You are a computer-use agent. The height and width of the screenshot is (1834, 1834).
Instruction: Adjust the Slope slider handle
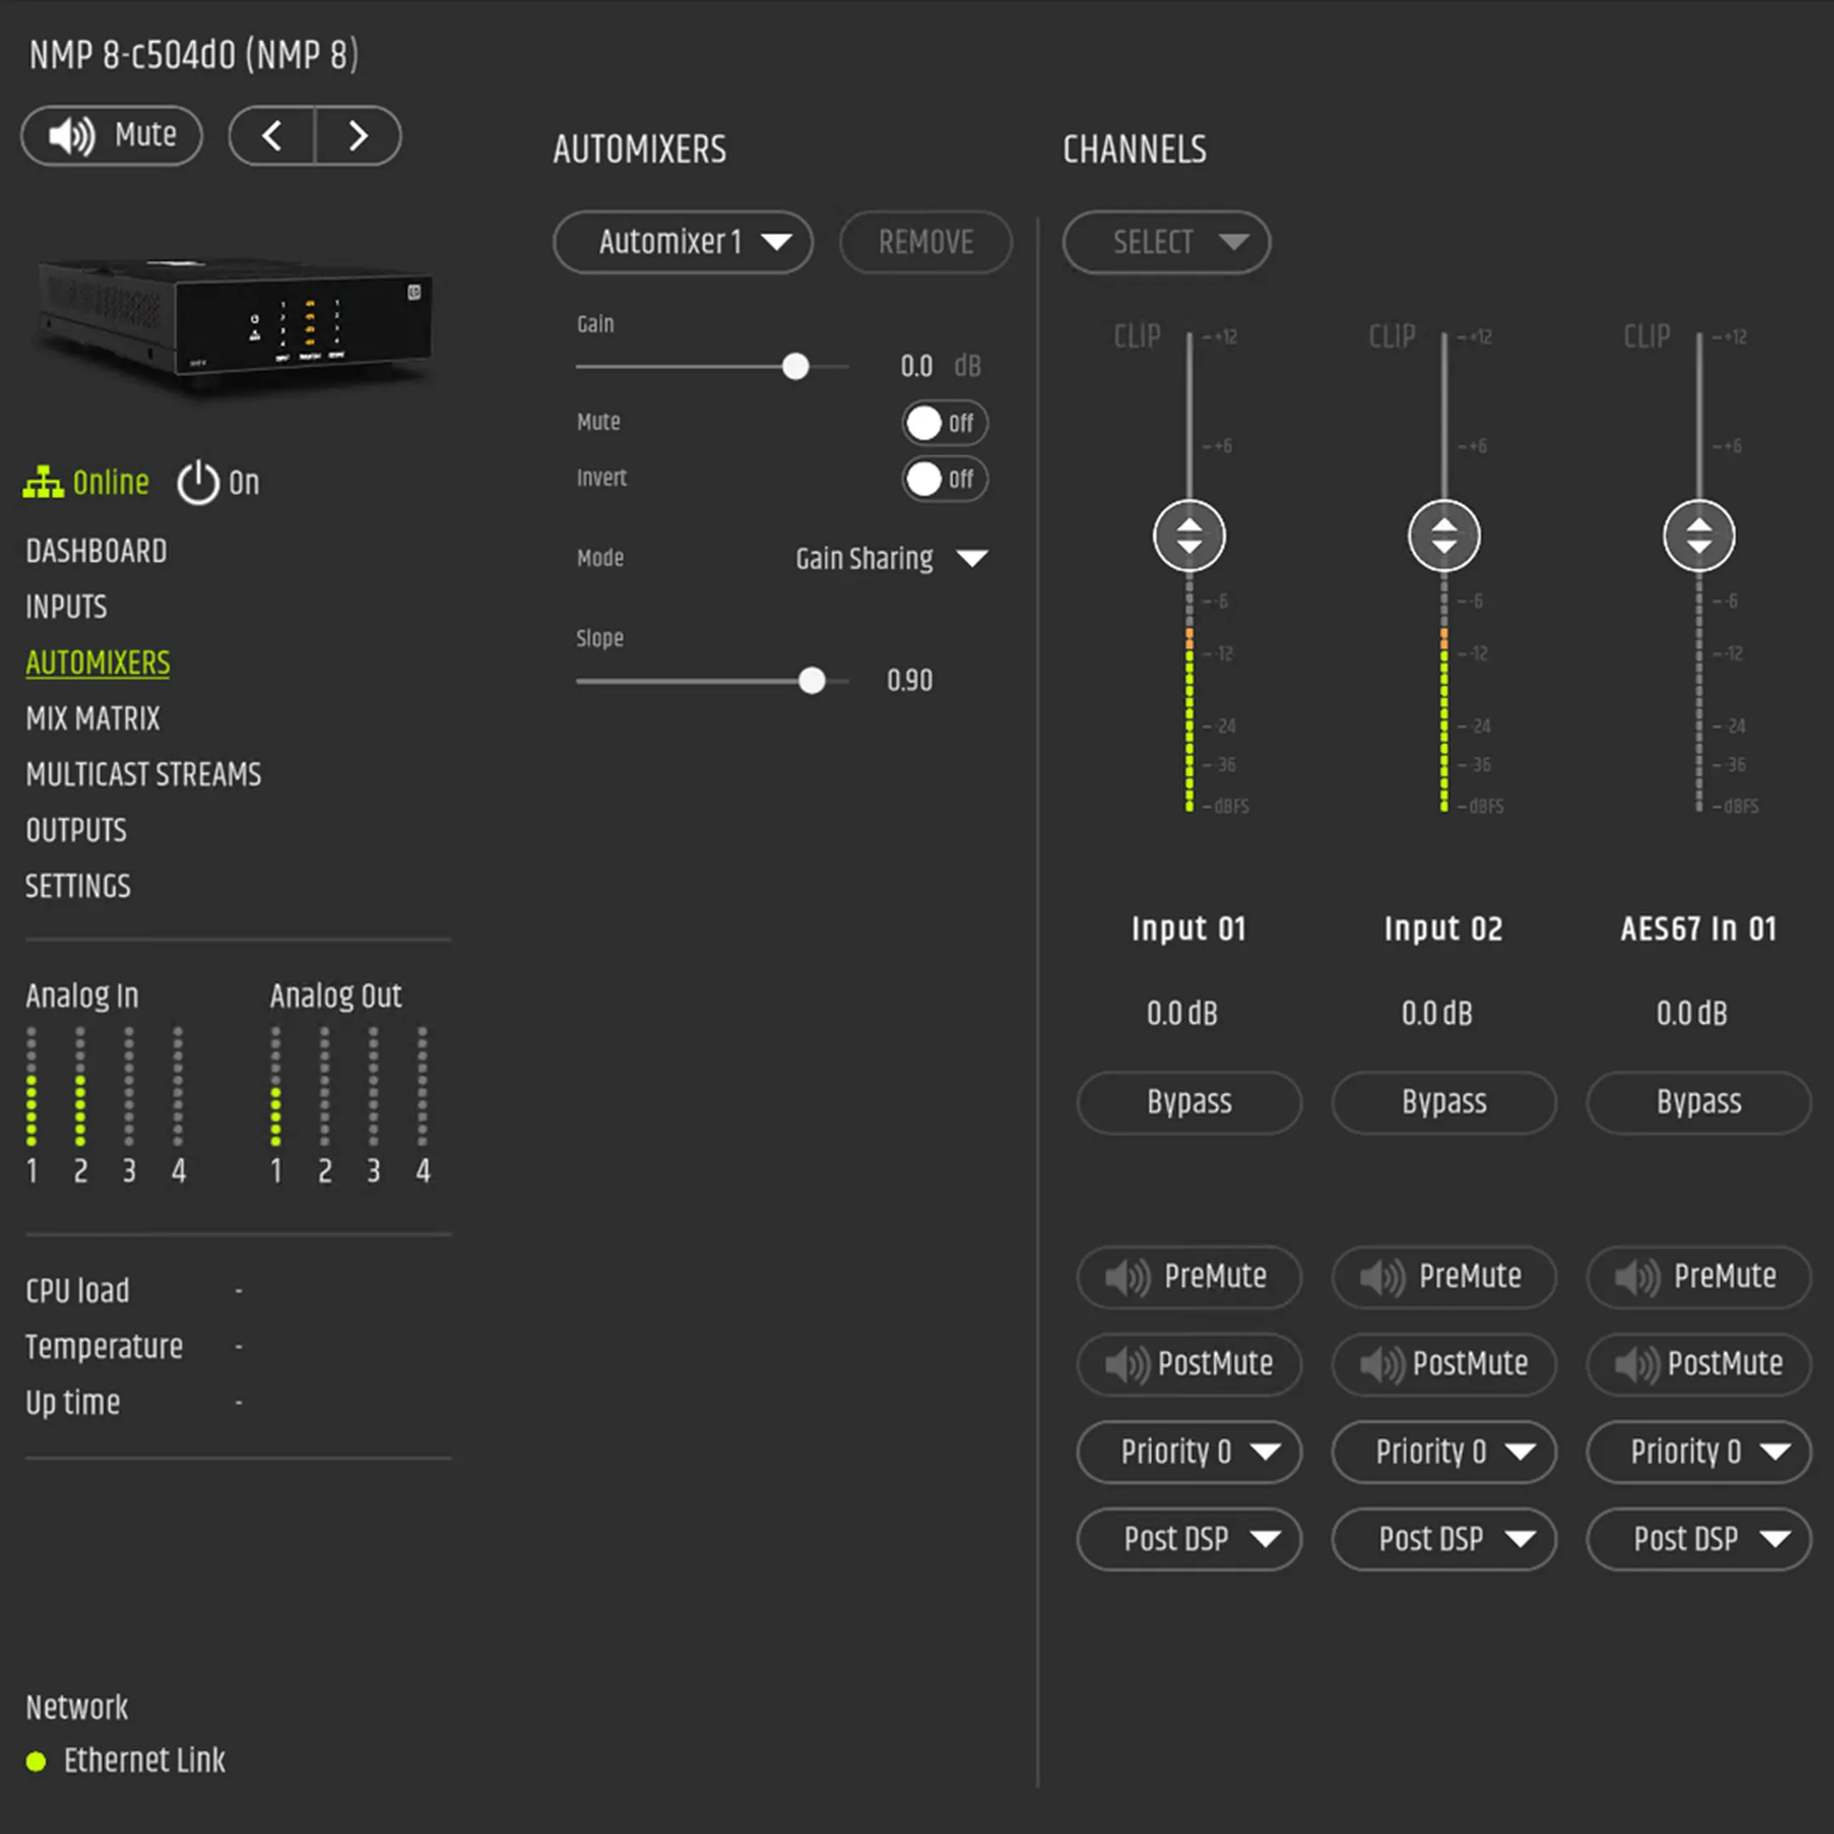812,681
